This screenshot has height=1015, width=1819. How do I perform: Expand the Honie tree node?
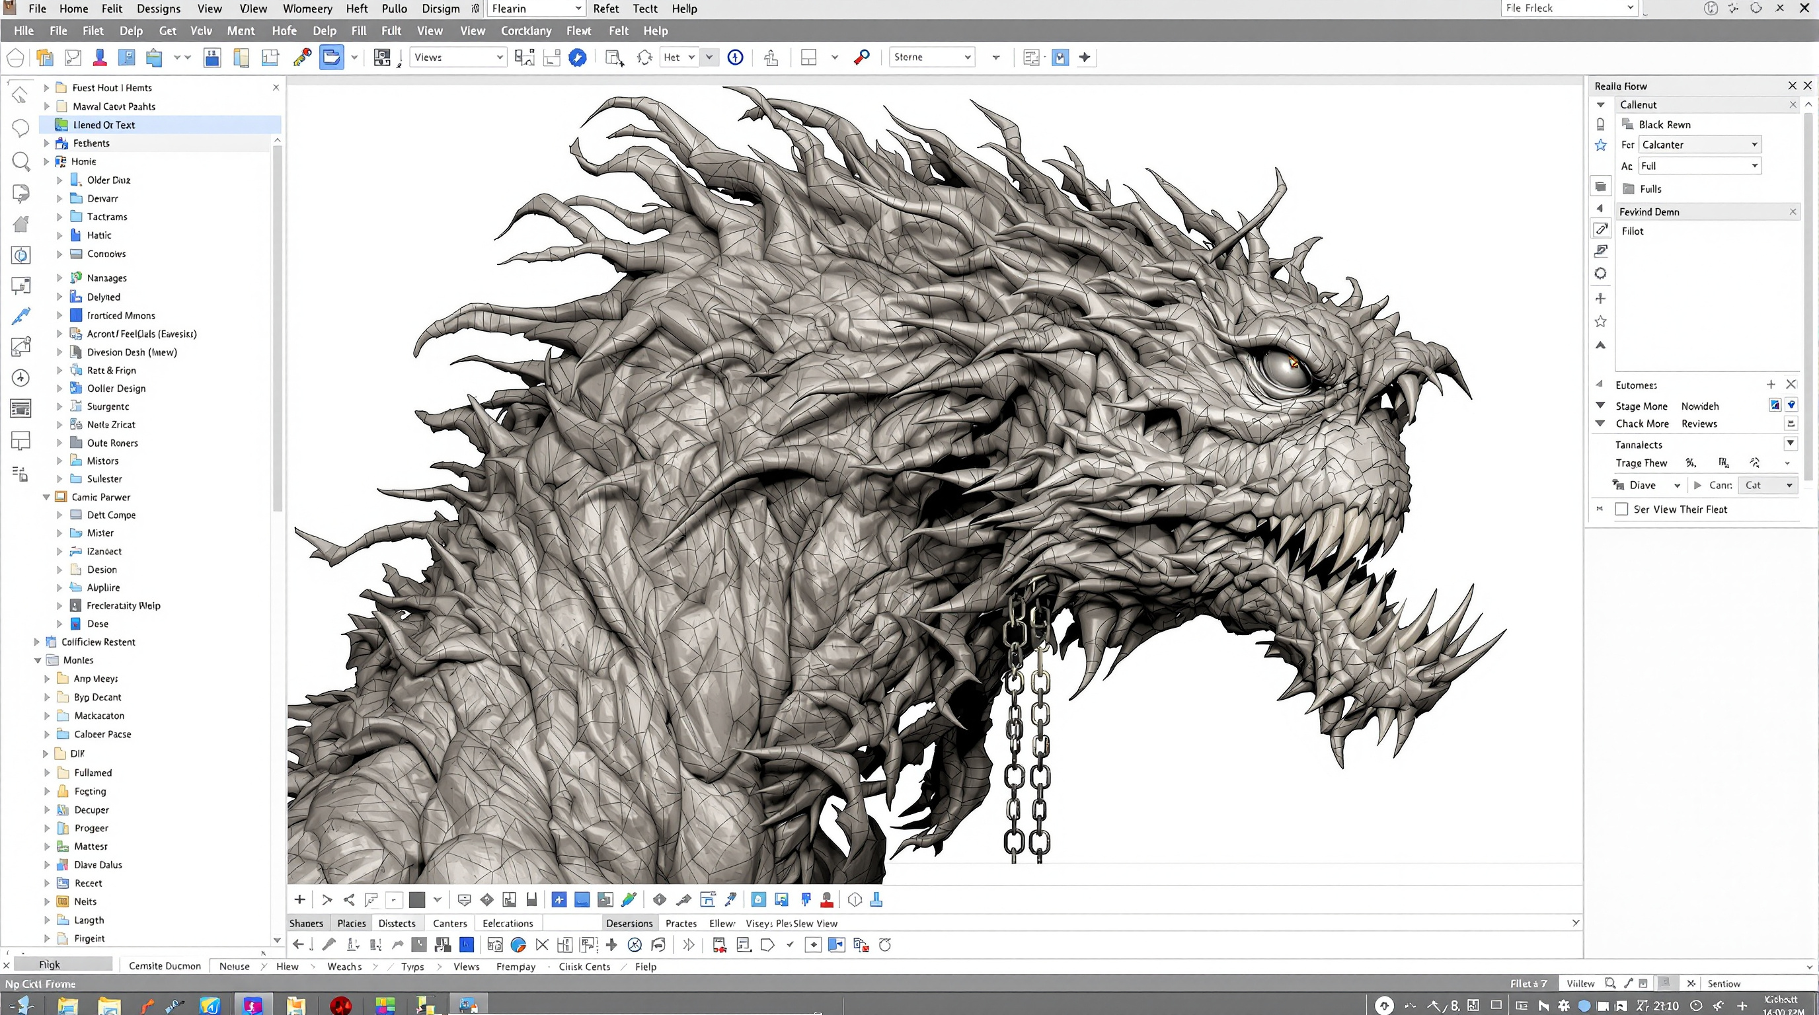tap(47, 161)
